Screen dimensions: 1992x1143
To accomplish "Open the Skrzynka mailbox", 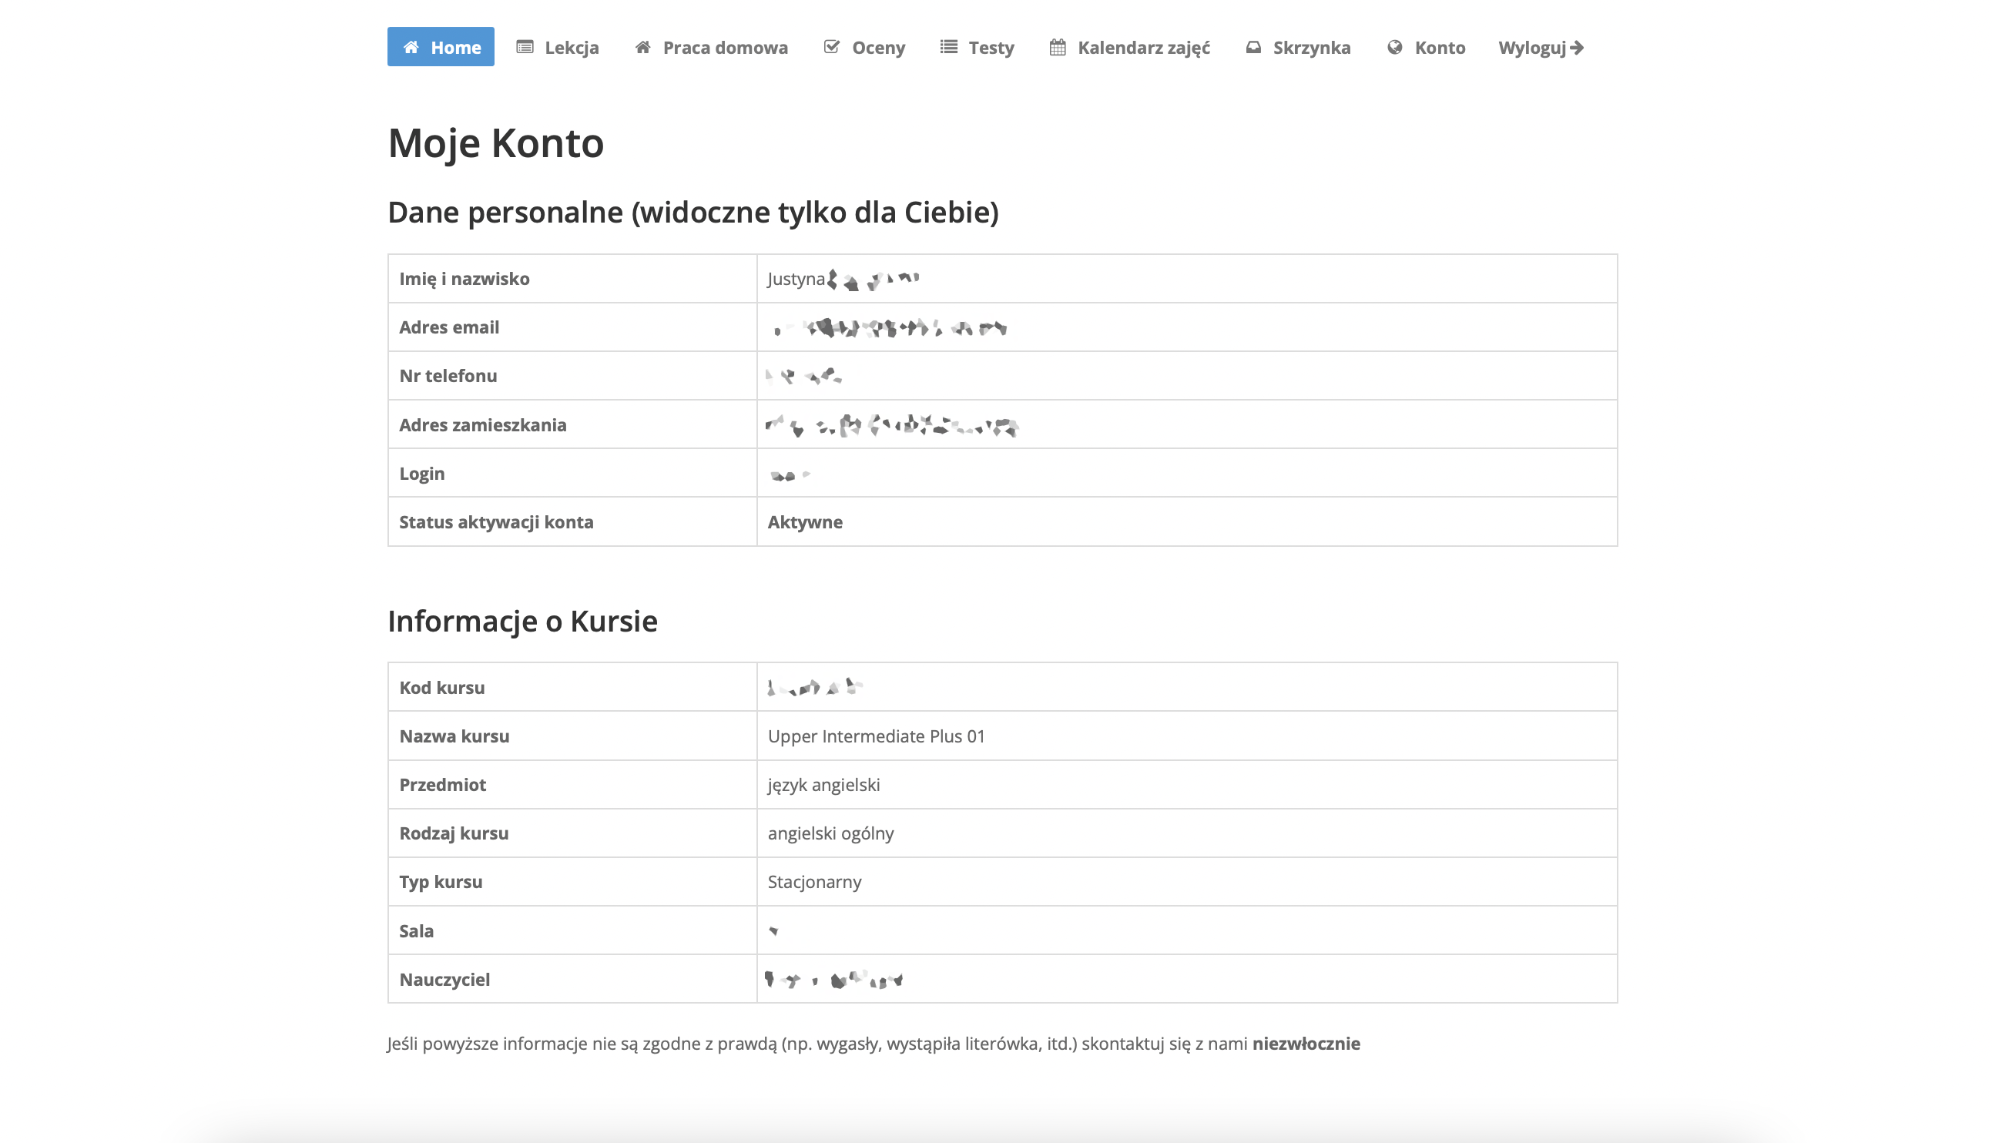I will [1311, 48].
